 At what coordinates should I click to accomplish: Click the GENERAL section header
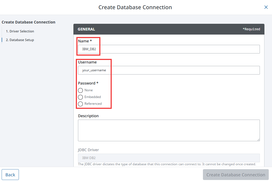[x=86, y=29]
